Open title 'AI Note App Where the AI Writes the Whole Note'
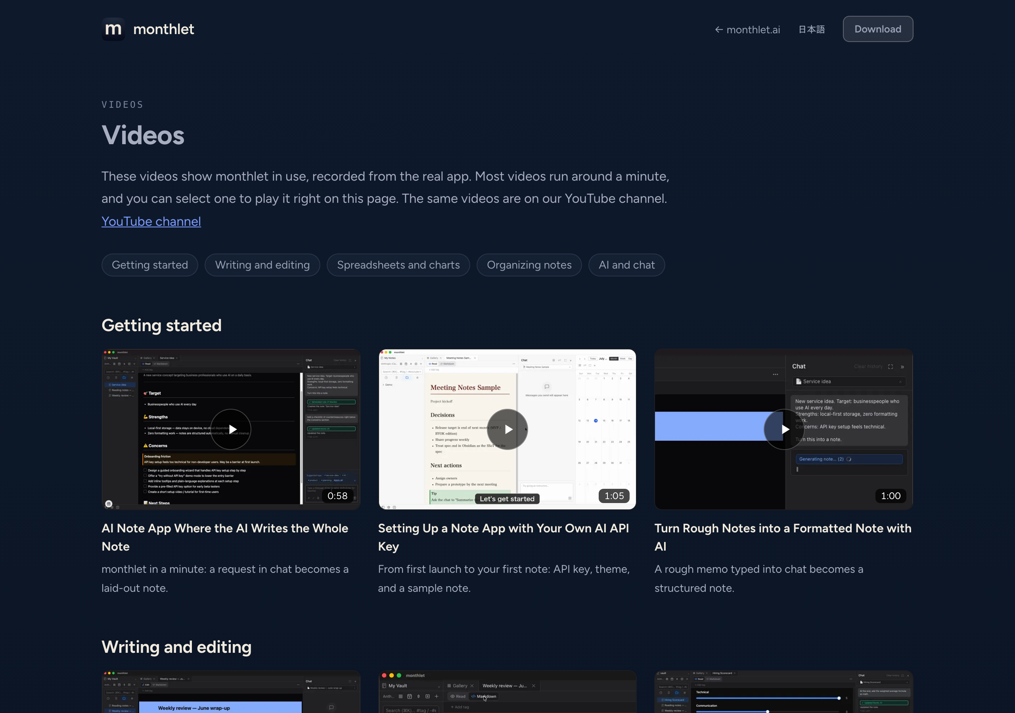This screenshot has height=713, width=1015. click(x=225, y=537)
